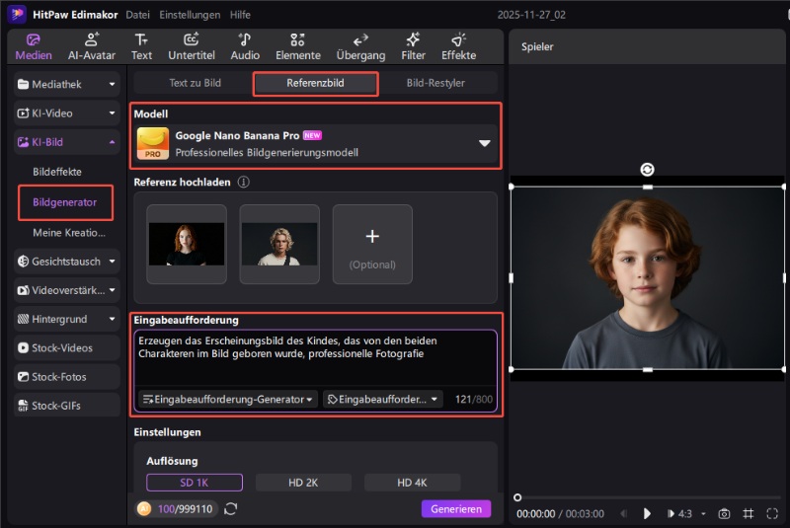Refresh credits with the refresh icon

point(231,509)
